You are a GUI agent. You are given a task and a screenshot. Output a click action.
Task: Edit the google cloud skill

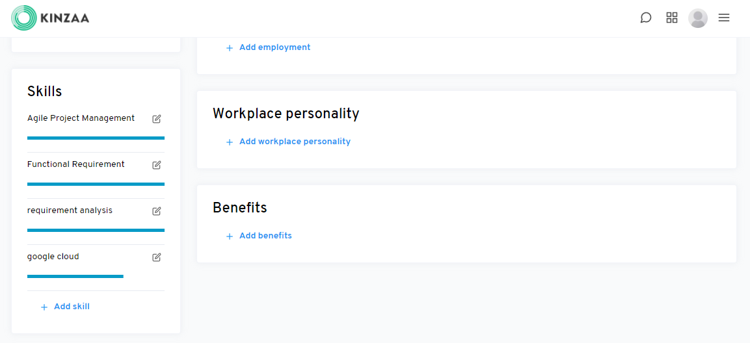[157, 257]
